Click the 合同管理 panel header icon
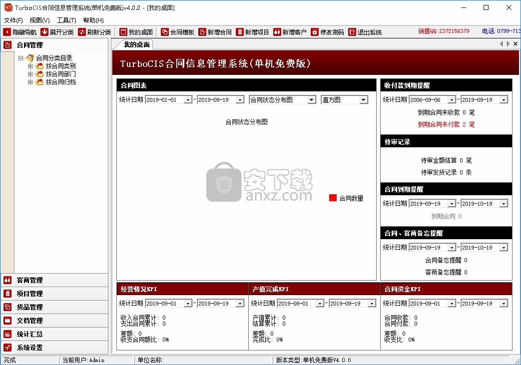The image size is (521, 365). click(7, 45)
